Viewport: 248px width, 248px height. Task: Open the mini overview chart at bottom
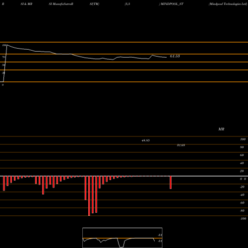123,238
